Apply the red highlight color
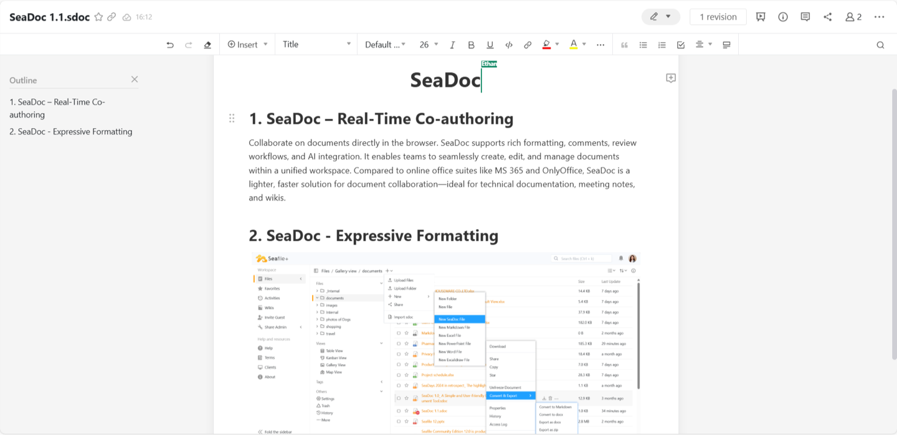897x435 pixels. (x=546, y=45)
